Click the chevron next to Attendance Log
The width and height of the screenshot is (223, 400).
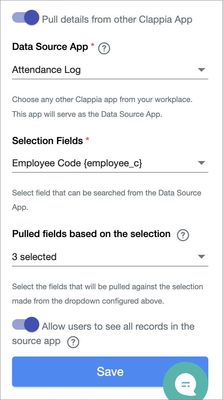(202, 70)
